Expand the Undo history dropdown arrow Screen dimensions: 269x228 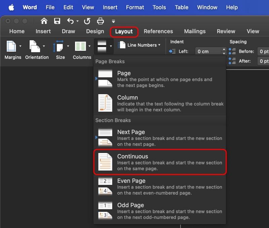click(78, 21)
